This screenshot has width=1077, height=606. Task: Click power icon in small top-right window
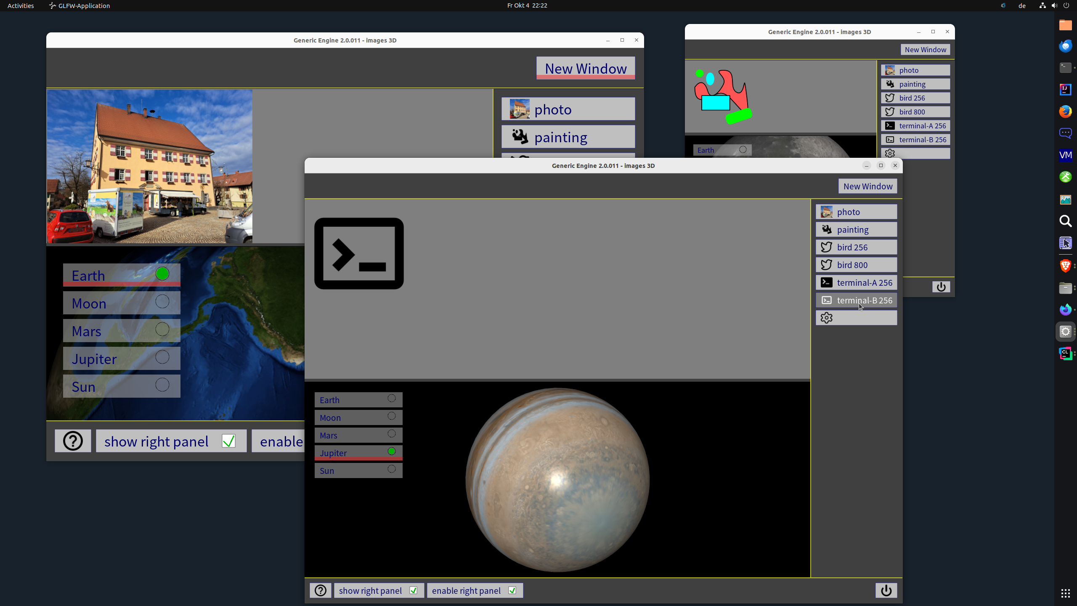[x=941, y=287]
